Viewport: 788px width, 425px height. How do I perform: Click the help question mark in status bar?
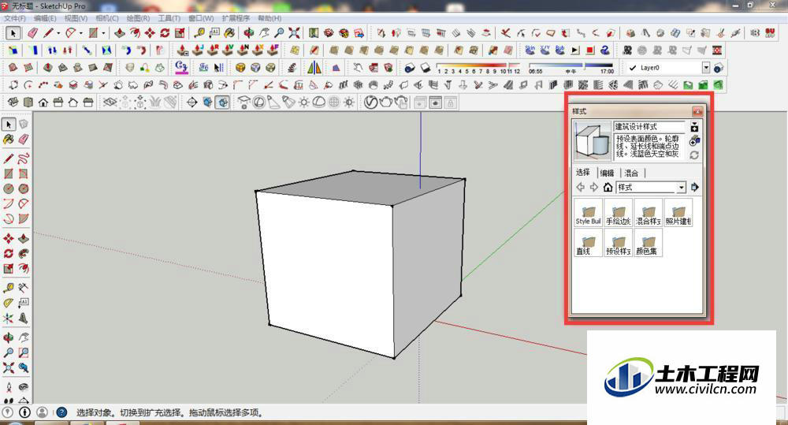(61, 412)
